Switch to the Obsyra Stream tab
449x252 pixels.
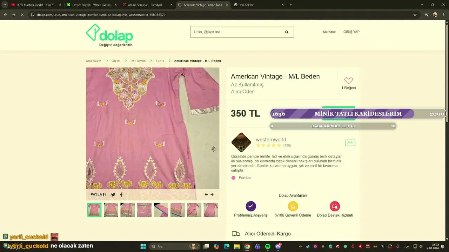point(91,5)
